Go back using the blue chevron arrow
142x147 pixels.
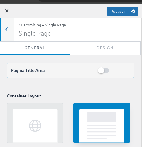(7, 29)
